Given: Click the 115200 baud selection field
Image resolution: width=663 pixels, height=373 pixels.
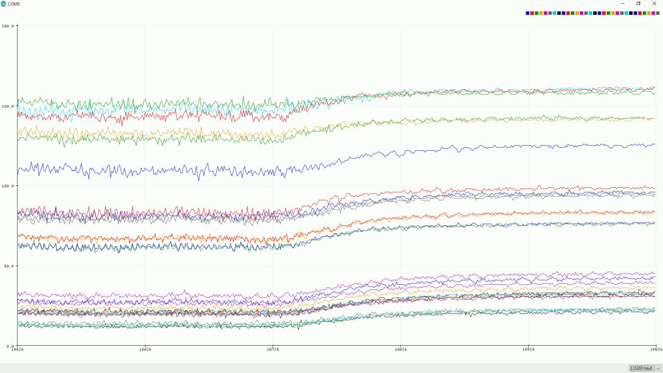Looking at the screenshot, I should coord(640,368).
